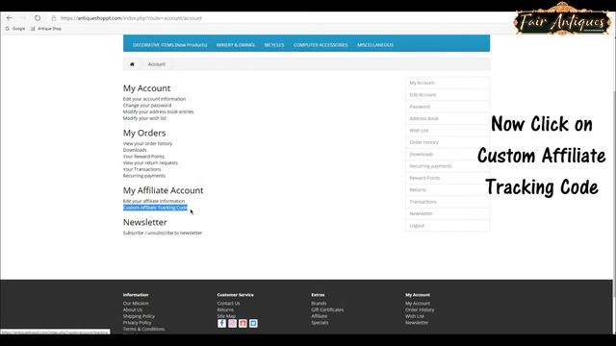Select Transactions in right sidebar

(x=448, y=202)
